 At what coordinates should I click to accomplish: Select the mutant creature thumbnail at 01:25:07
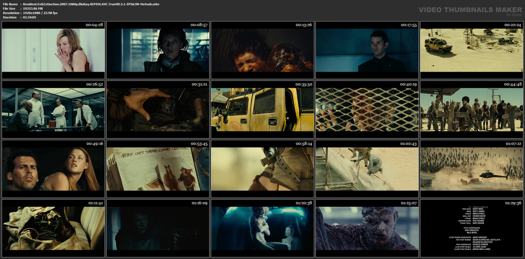coord(367,228)
